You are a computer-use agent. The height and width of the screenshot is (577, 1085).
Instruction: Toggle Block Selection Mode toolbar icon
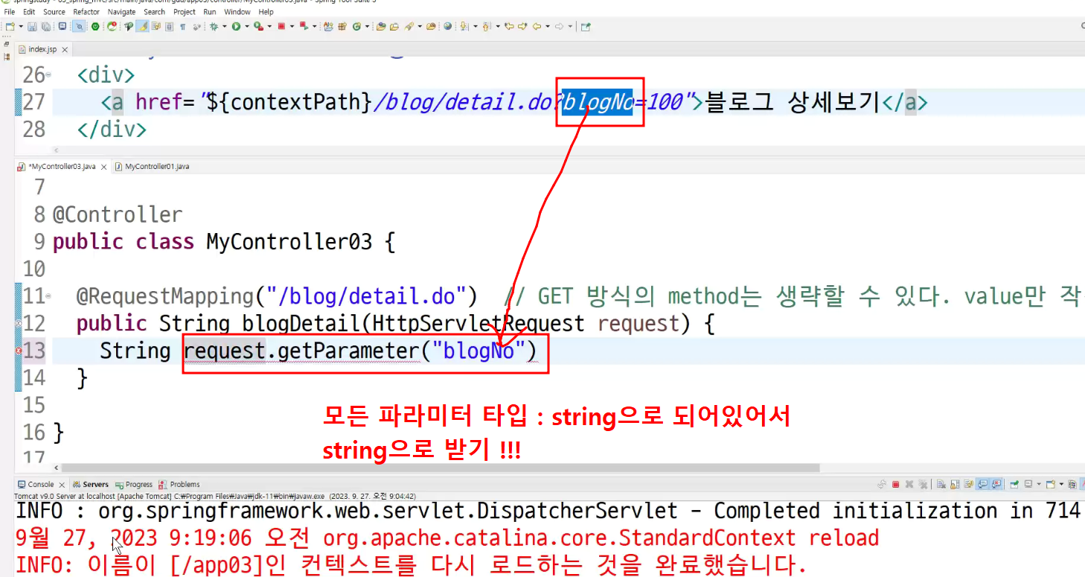[x=169, y=26]
